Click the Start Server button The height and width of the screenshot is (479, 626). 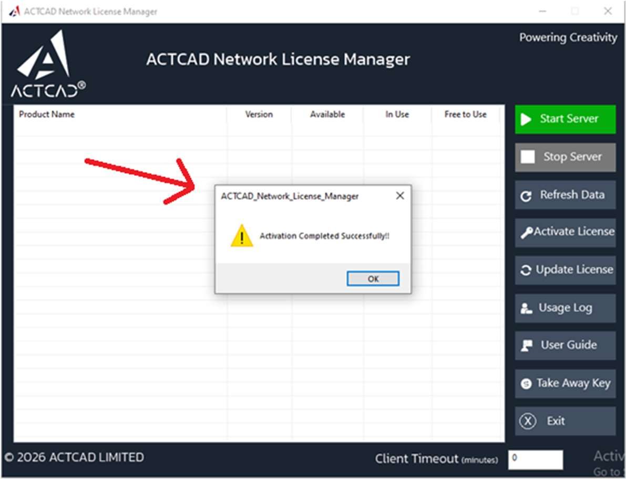tap(566, 119)
